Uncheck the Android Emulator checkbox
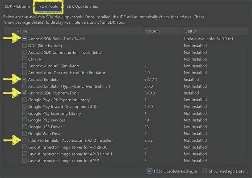 (x=24, y=79)
